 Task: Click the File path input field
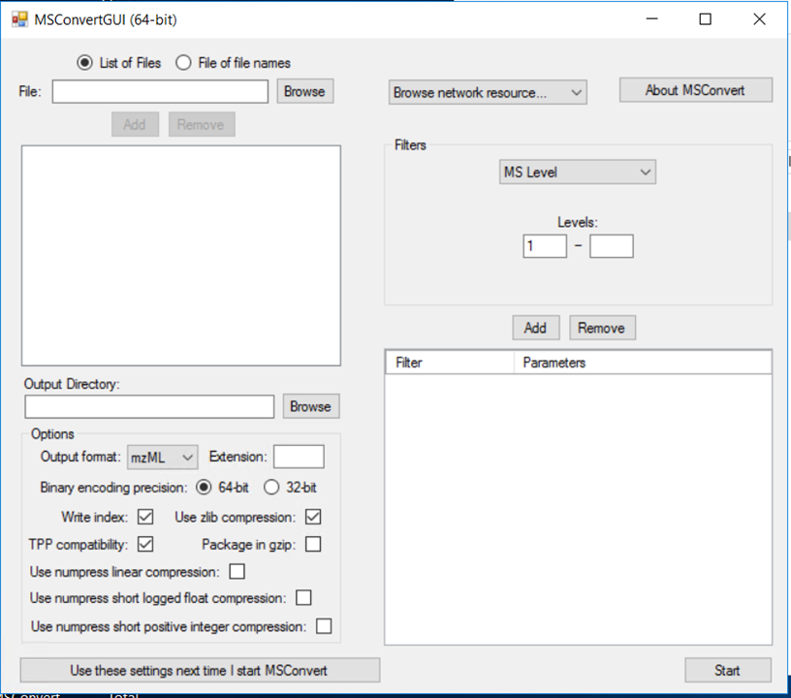(160, 91)
